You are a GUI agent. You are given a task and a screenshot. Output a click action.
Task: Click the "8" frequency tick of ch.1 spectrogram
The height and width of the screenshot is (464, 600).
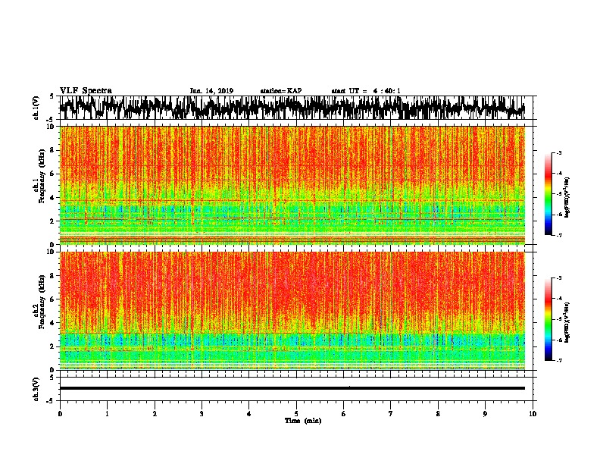click(x=52, y=150)
